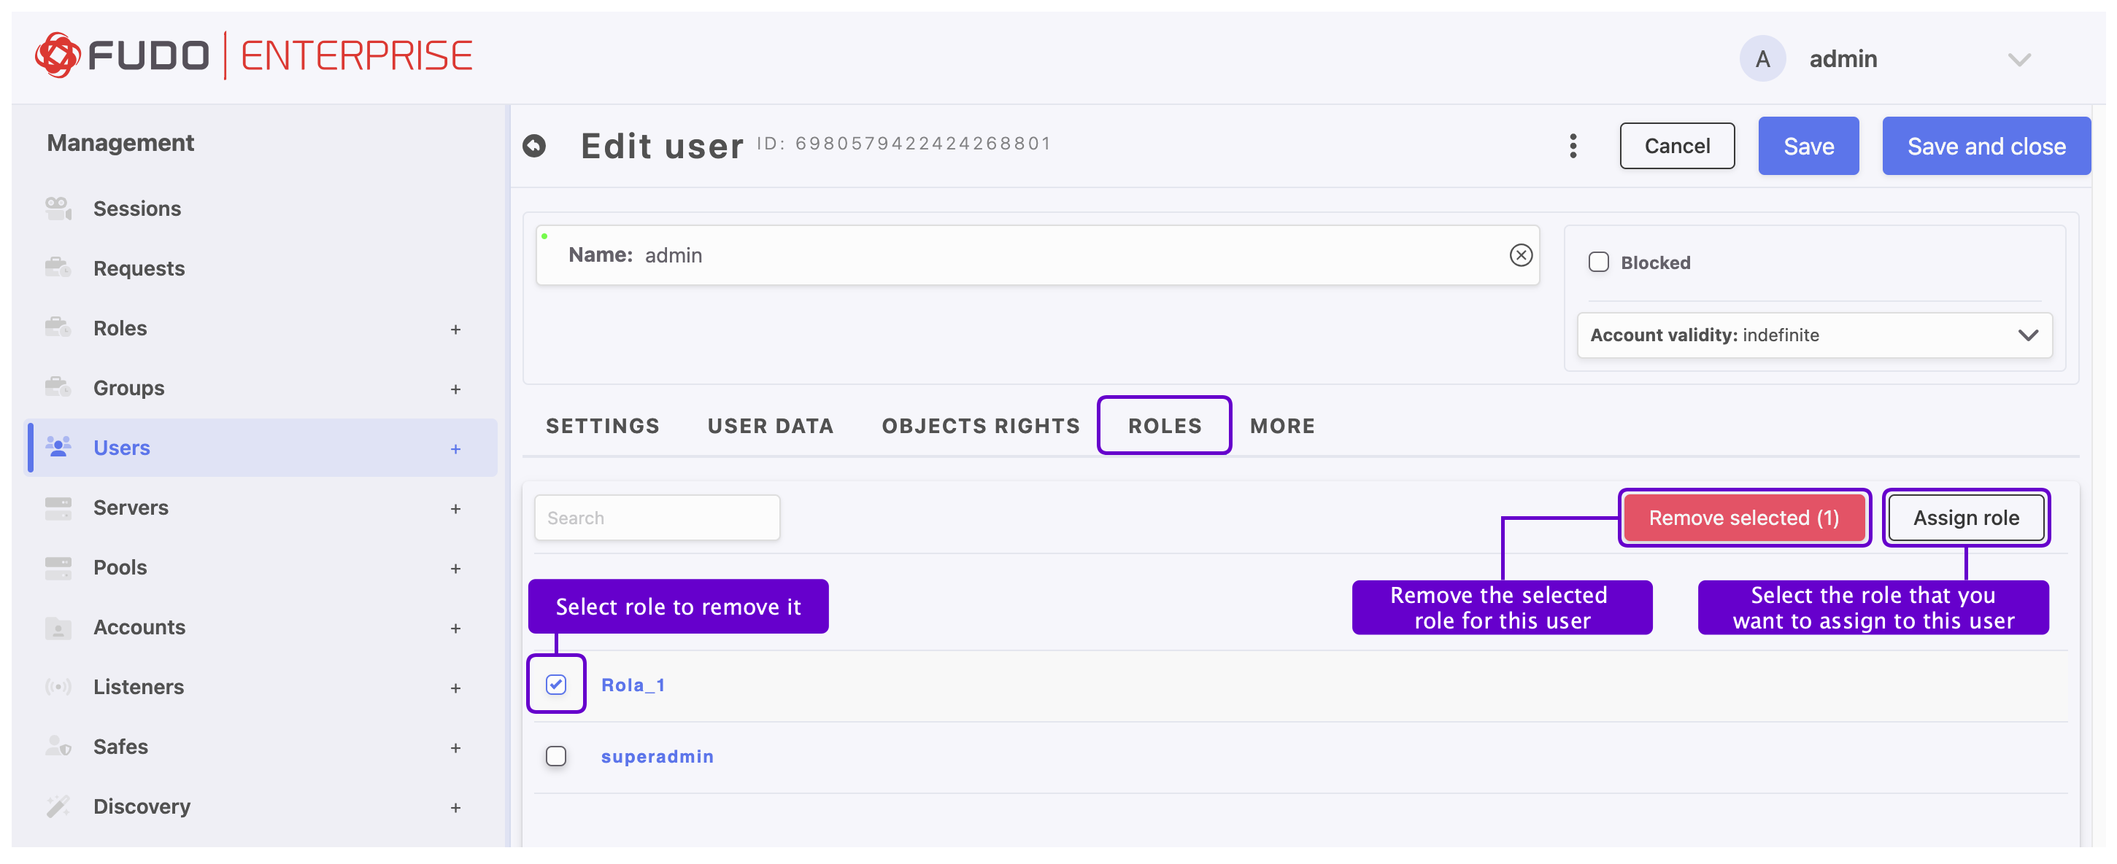Clear the Name field with X icon

coord(1520,255)
